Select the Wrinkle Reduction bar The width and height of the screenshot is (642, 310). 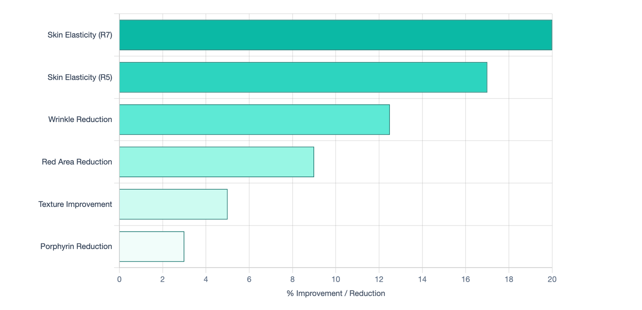pyautogui.click(x=254, y=119)
